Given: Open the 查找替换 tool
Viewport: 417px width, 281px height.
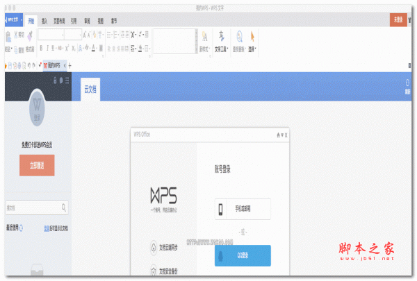Looking at the screenshot, I should [239, 42].
